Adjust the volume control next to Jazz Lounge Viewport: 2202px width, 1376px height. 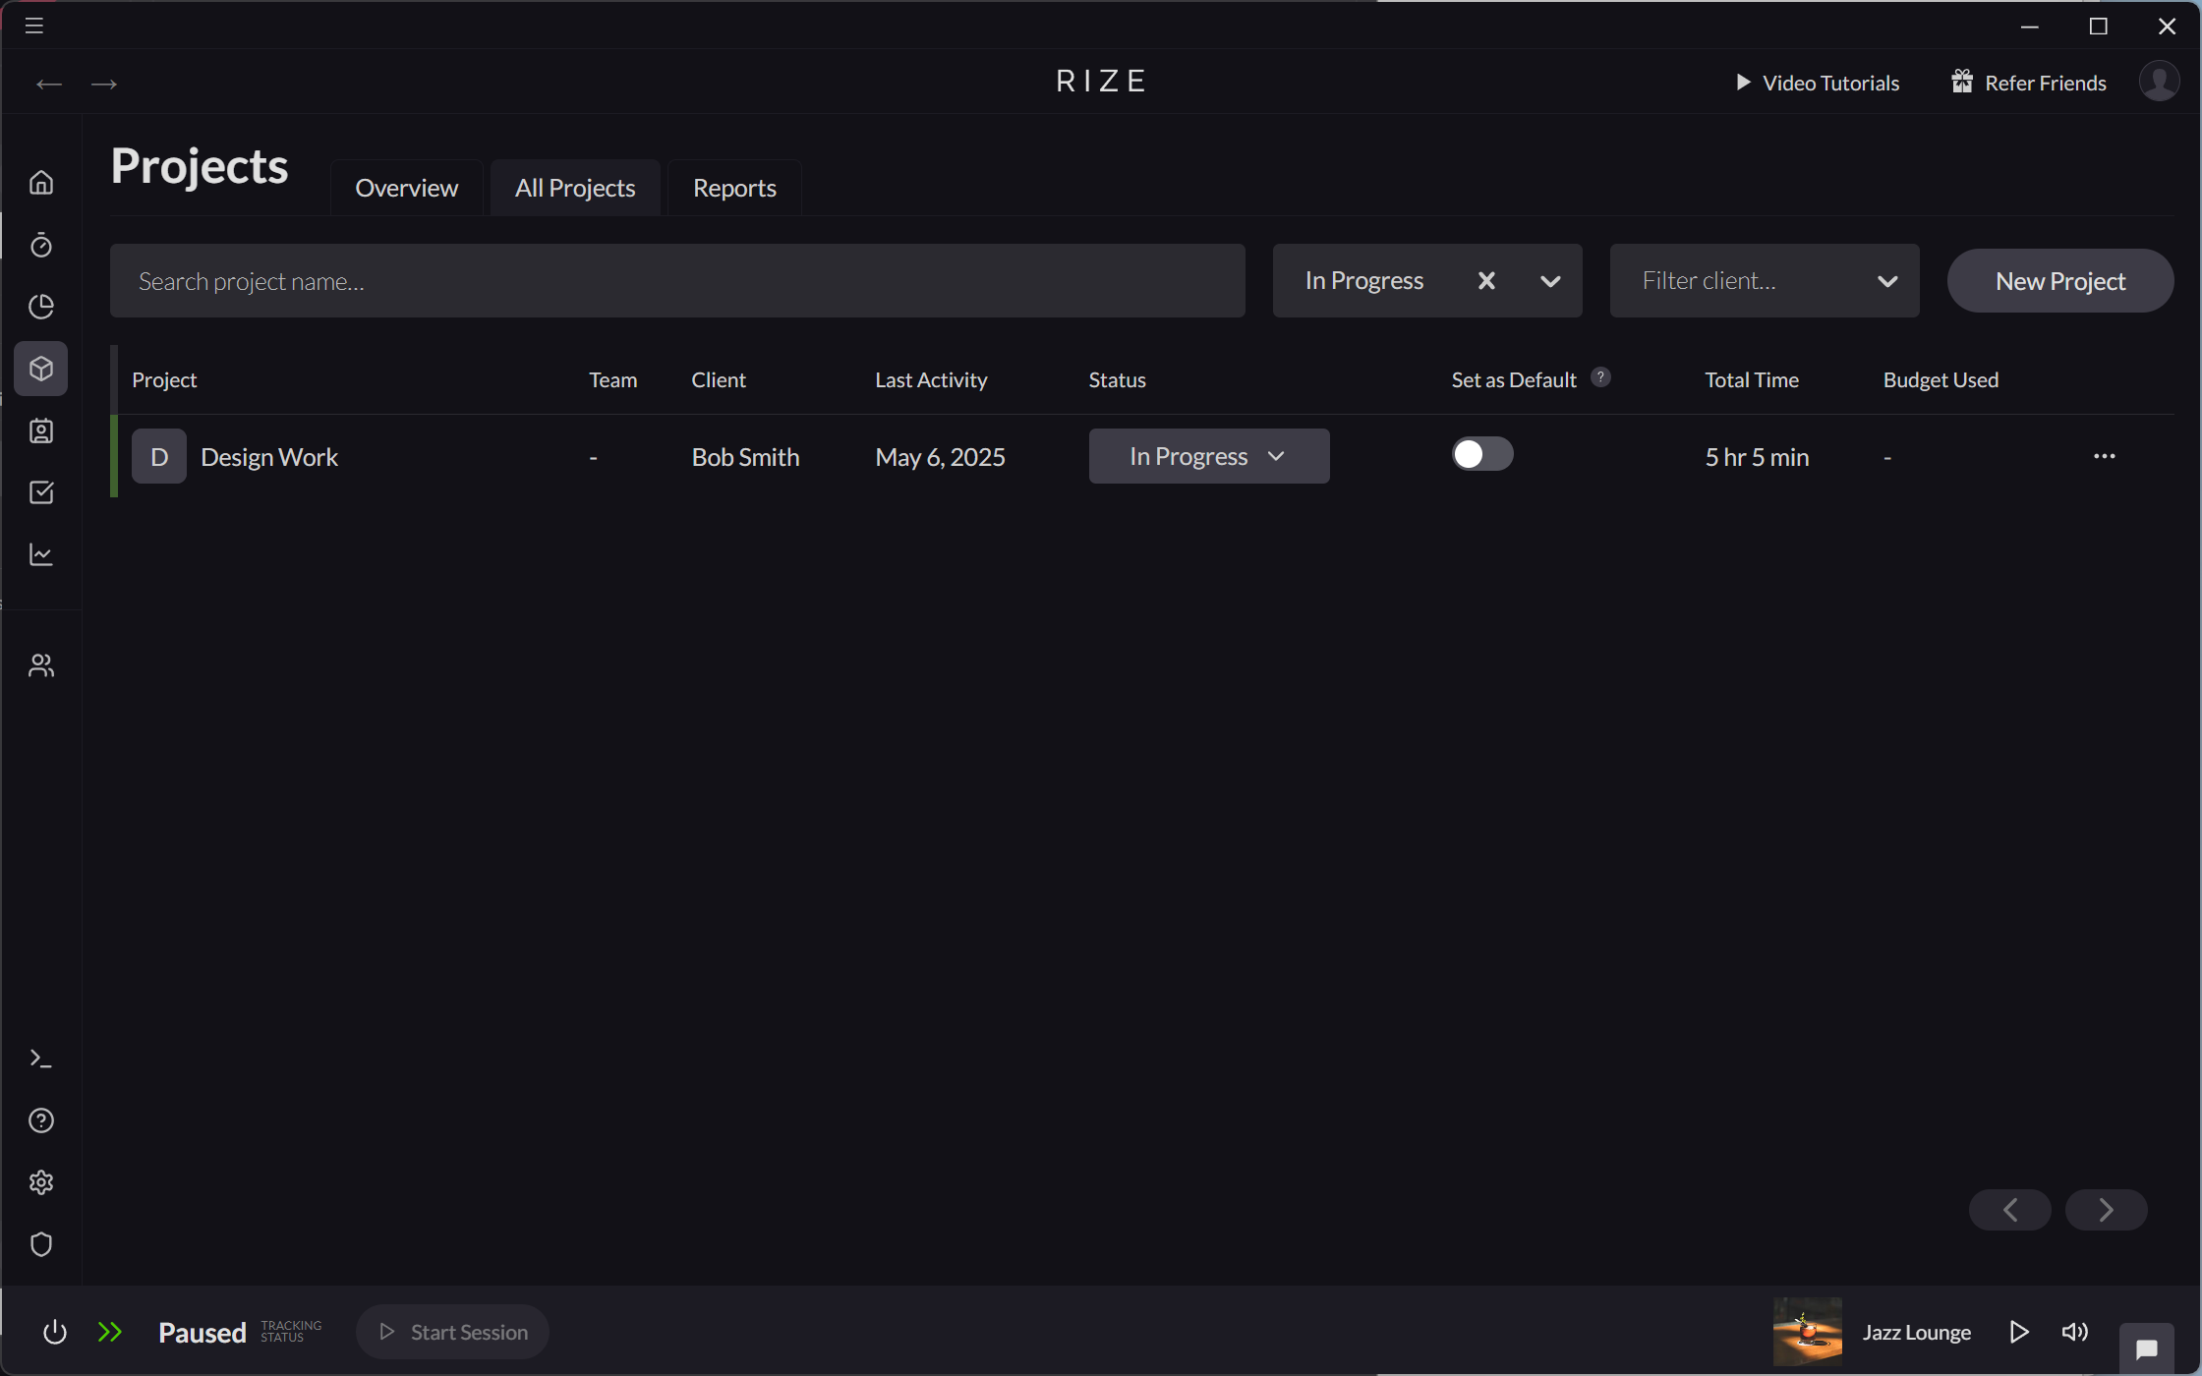point(2074,1332)
